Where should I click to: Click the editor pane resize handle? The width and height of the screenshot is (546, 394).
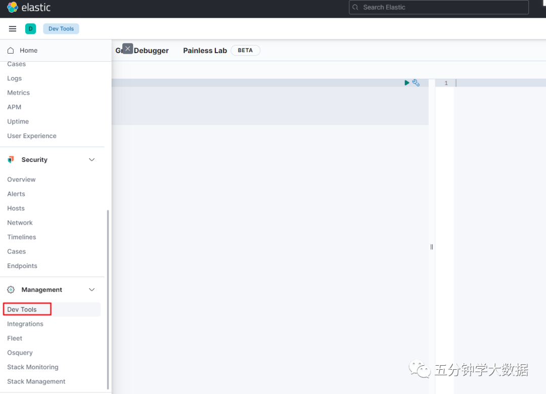pyautogui.click(x=432, y=247)
